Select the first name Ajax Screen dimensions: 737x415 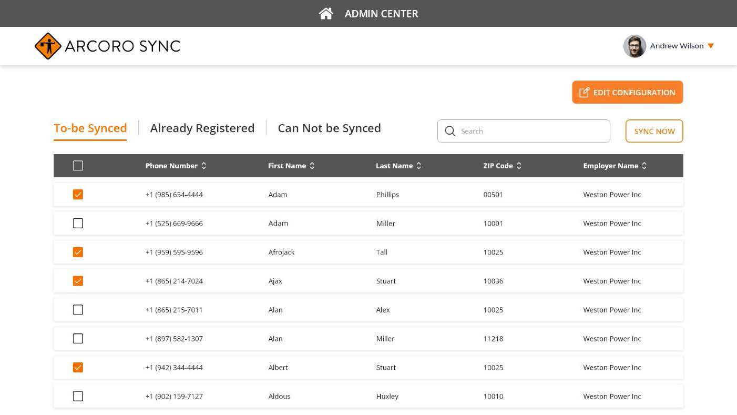click(x=275, y=281)
